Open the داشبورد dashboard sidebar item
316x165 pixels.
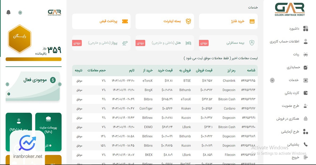pos(294,29)
